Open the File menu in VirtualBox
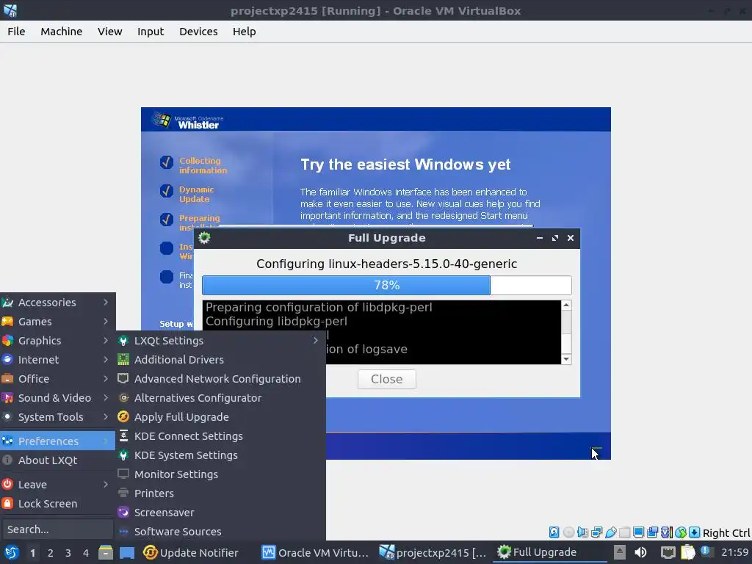 16,31
